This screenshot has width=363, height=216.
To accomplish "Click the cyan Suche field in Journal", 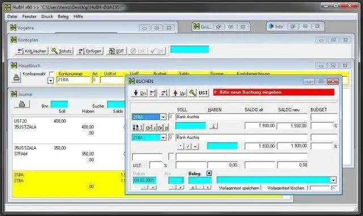I will (x=116, y=105).
